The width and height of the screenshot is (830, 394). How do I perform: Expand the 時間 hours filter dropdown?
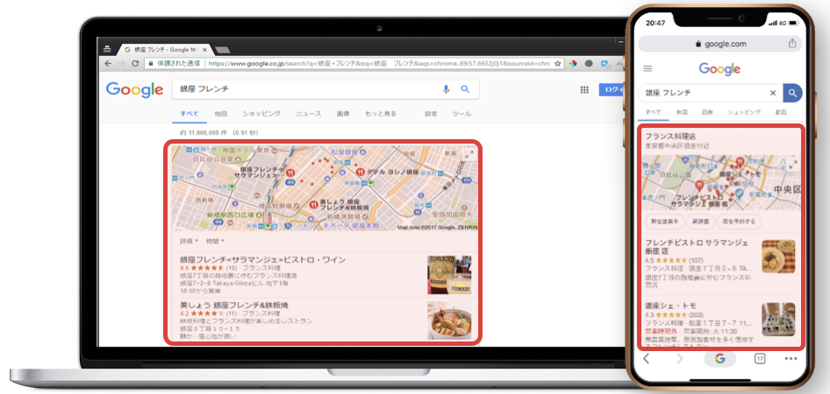[215, 241]
